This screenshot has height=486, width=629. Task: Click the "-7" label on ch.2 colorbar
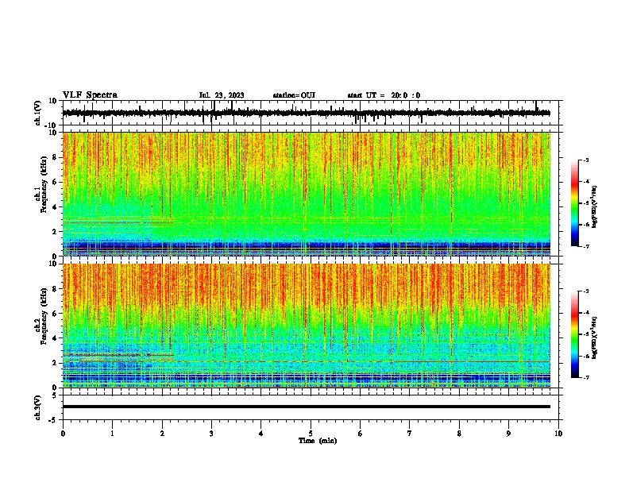click(x=585, y=377)
